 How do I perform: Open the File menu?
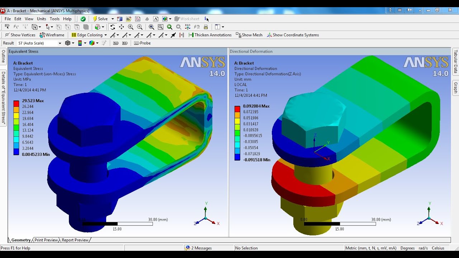tap(8, 19)
